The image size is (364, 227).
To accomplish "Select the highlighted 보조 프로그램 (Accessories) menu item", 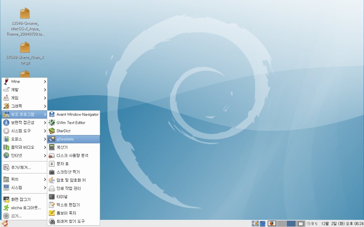I will click(x=25, y=115).
